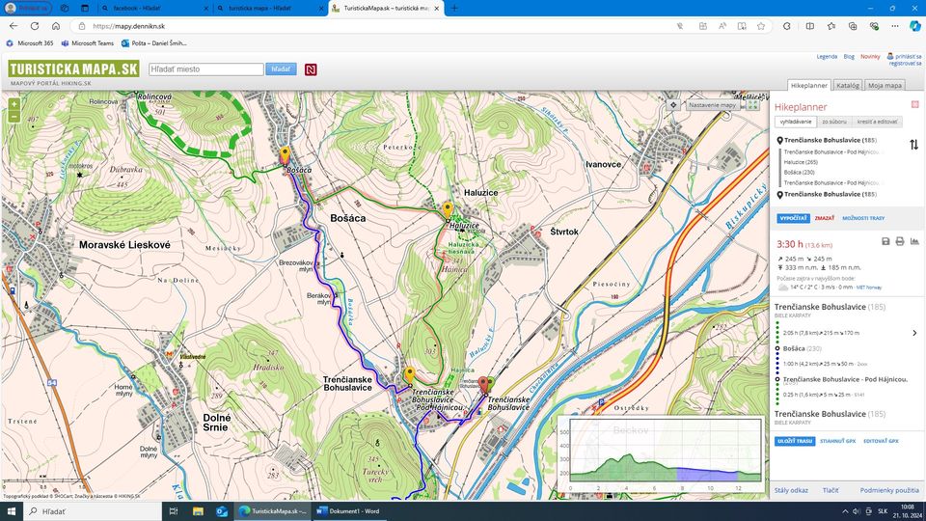The width and height of the screenshot is (926, 521).
Task: Select the 'kresliť a editovať' mode button
Action: (877, 122)
